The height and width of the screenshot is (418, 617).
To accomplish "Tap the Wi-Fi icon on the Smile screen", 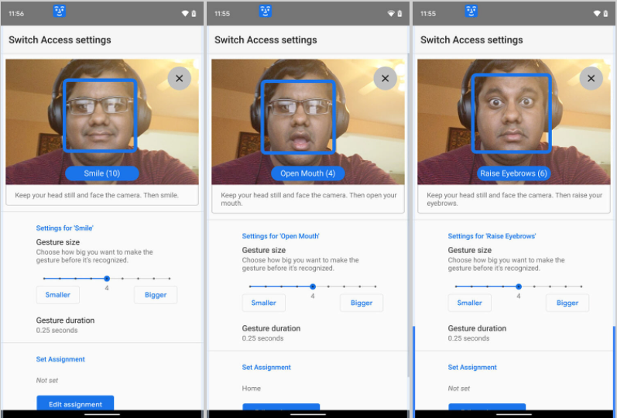I will 185,14.
